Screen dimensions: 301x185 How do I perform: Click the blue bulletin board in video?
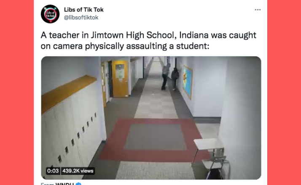[187, 82]
